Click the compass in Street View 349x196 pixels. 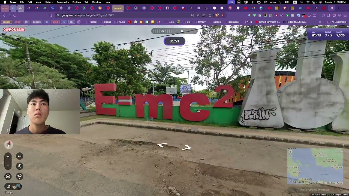point(8,145)
